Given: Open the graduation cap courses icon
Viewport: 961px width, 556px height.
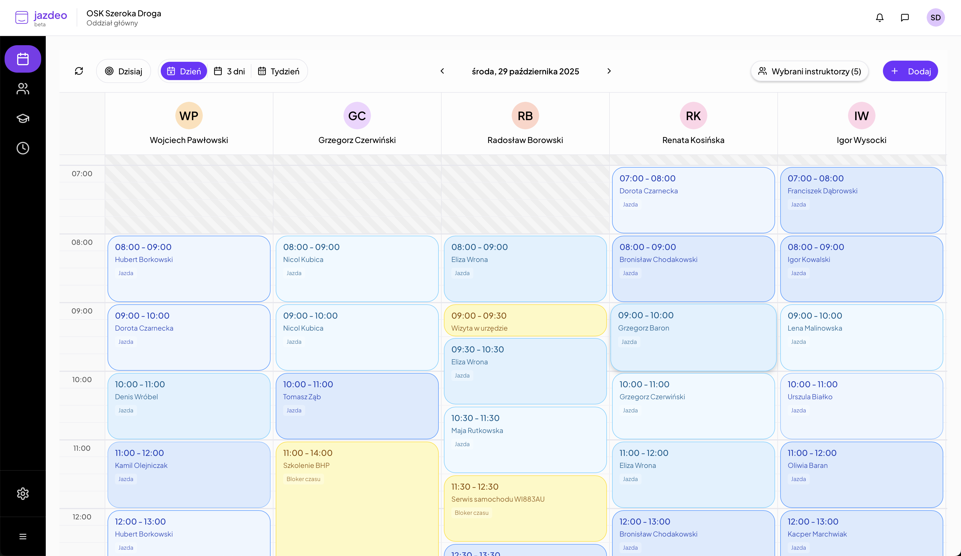Looking at the screenshot, I should tap(23, 118).
